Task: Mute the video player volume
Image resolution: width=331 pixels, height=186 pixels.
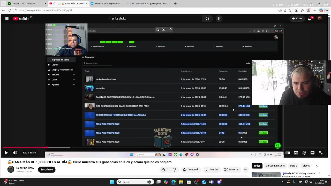Action: point(15,153)
